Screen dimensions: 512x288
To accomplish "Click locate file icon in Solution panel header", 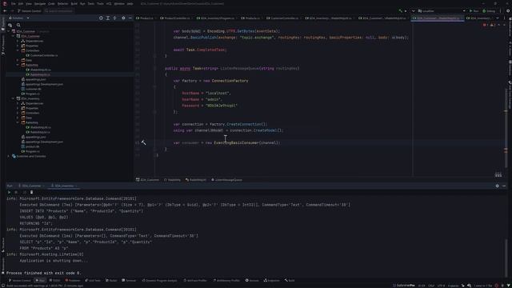I will click(x=101, y=18).
